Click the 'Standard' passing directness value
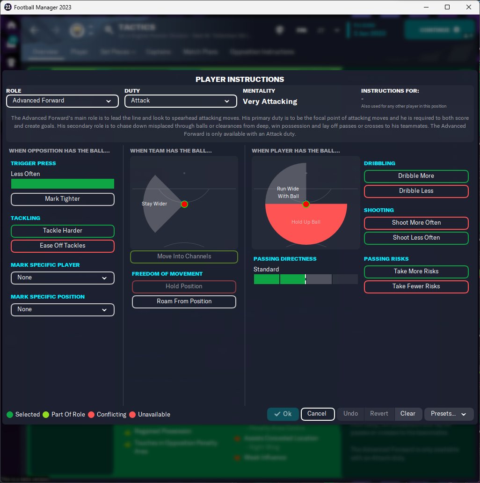Image resolution: width=480 pixels, height=483 pixels. (x=266, y=269)
